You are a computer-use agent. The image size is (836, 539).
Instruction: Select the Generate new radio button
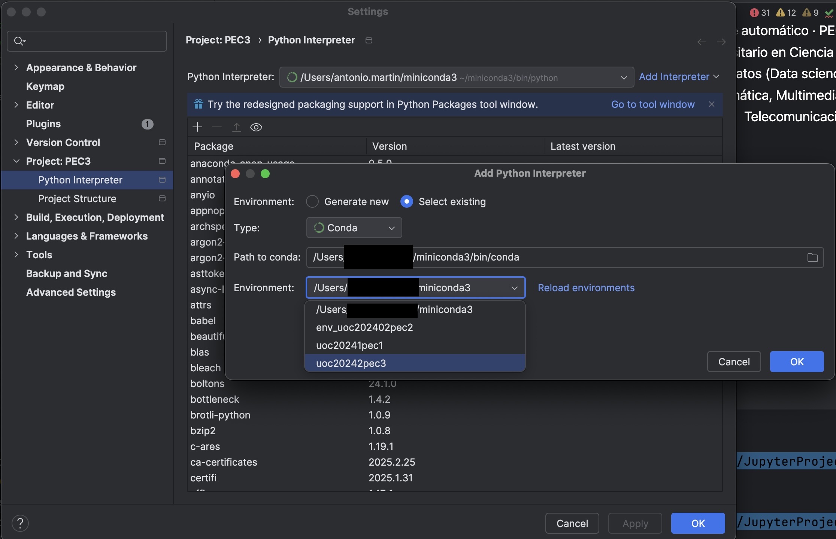point(312,202)
